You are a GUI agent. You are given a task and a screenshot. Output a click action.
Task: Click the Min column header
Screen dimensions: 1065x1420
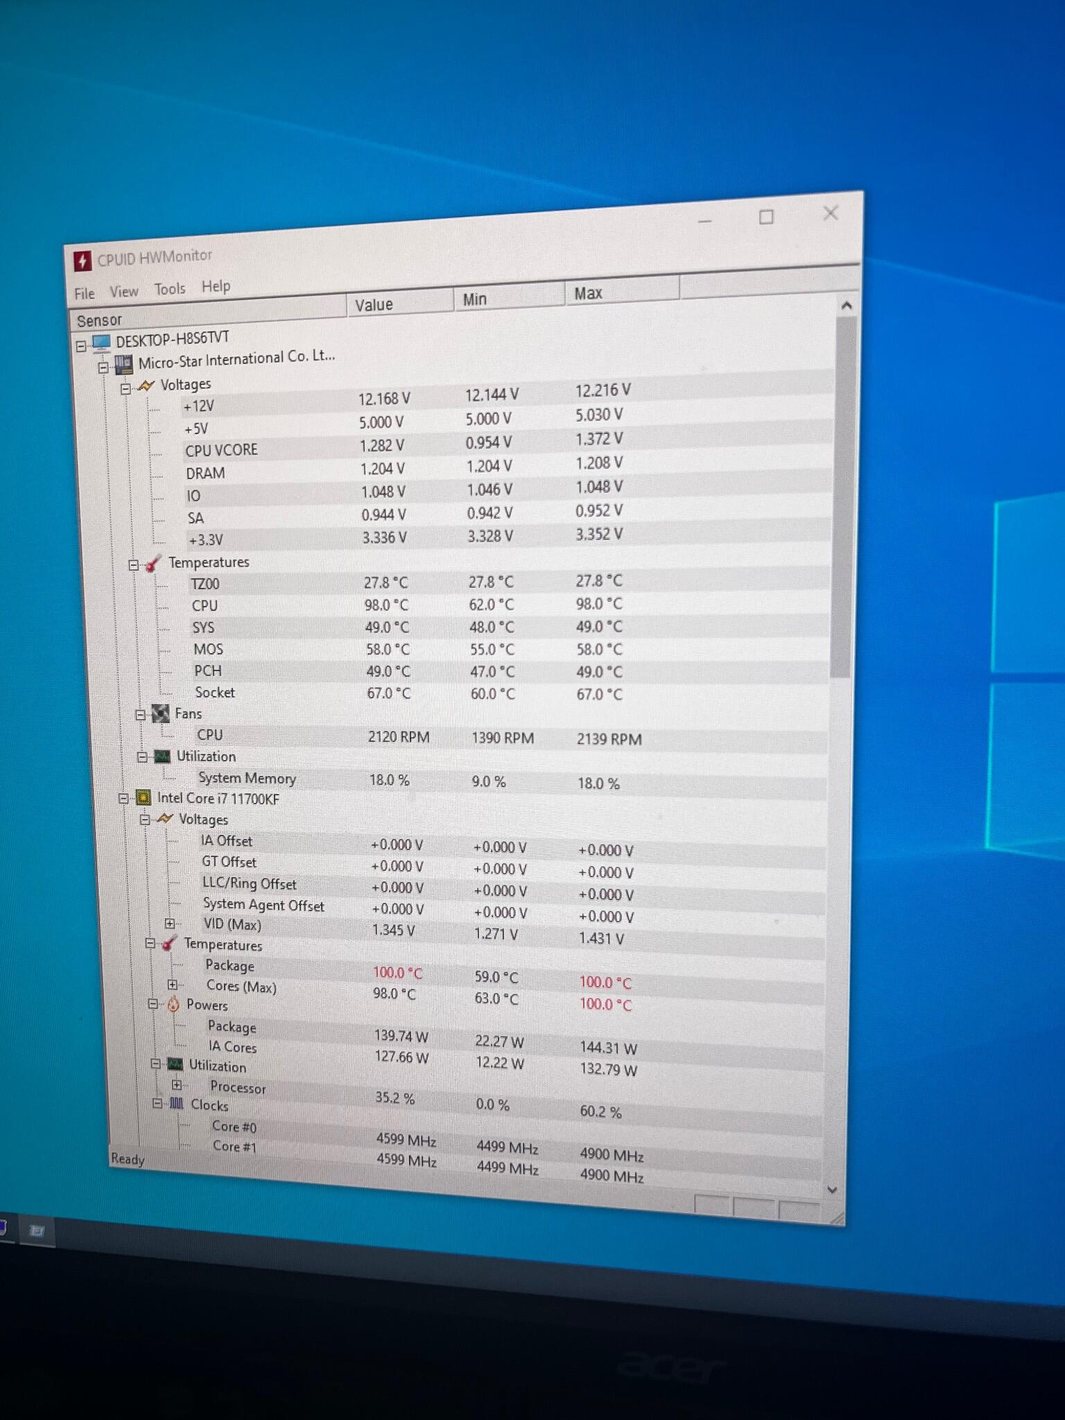510,297
